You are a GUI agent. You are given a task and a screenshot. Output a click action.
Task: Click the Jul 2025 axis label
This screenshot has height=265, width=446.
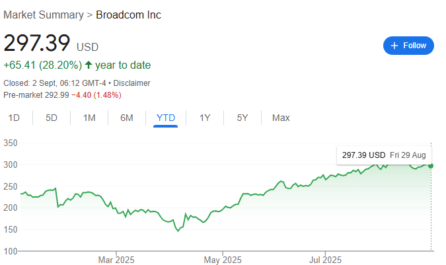click(325, 260)
